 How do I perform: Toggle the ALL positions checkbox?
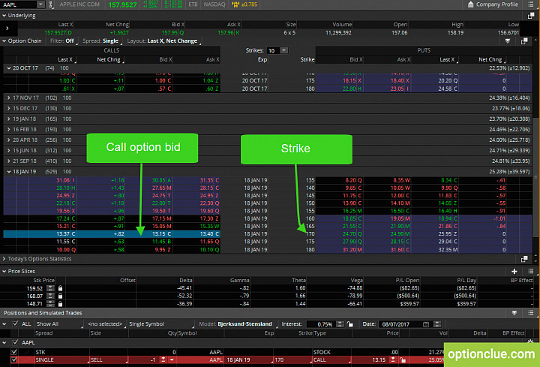15,324
